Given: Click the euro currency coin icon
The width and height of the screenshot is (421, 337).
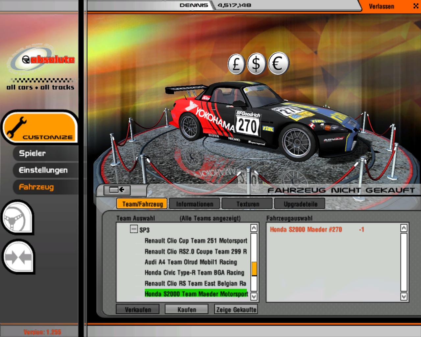Looking at the screenshot, I should tap(278, 63).
